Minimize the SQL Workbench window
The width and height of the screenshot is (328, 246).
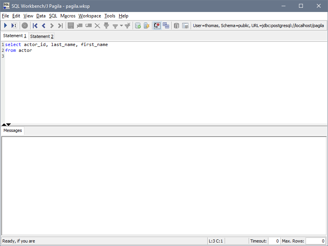[x=284, y=6]
